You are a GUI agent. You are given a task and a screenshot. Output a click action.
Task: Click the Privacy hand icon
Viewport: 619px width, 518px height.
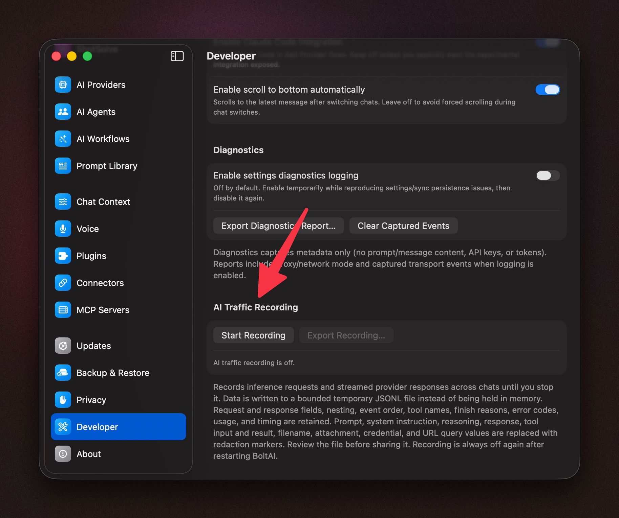coord(63,400)
